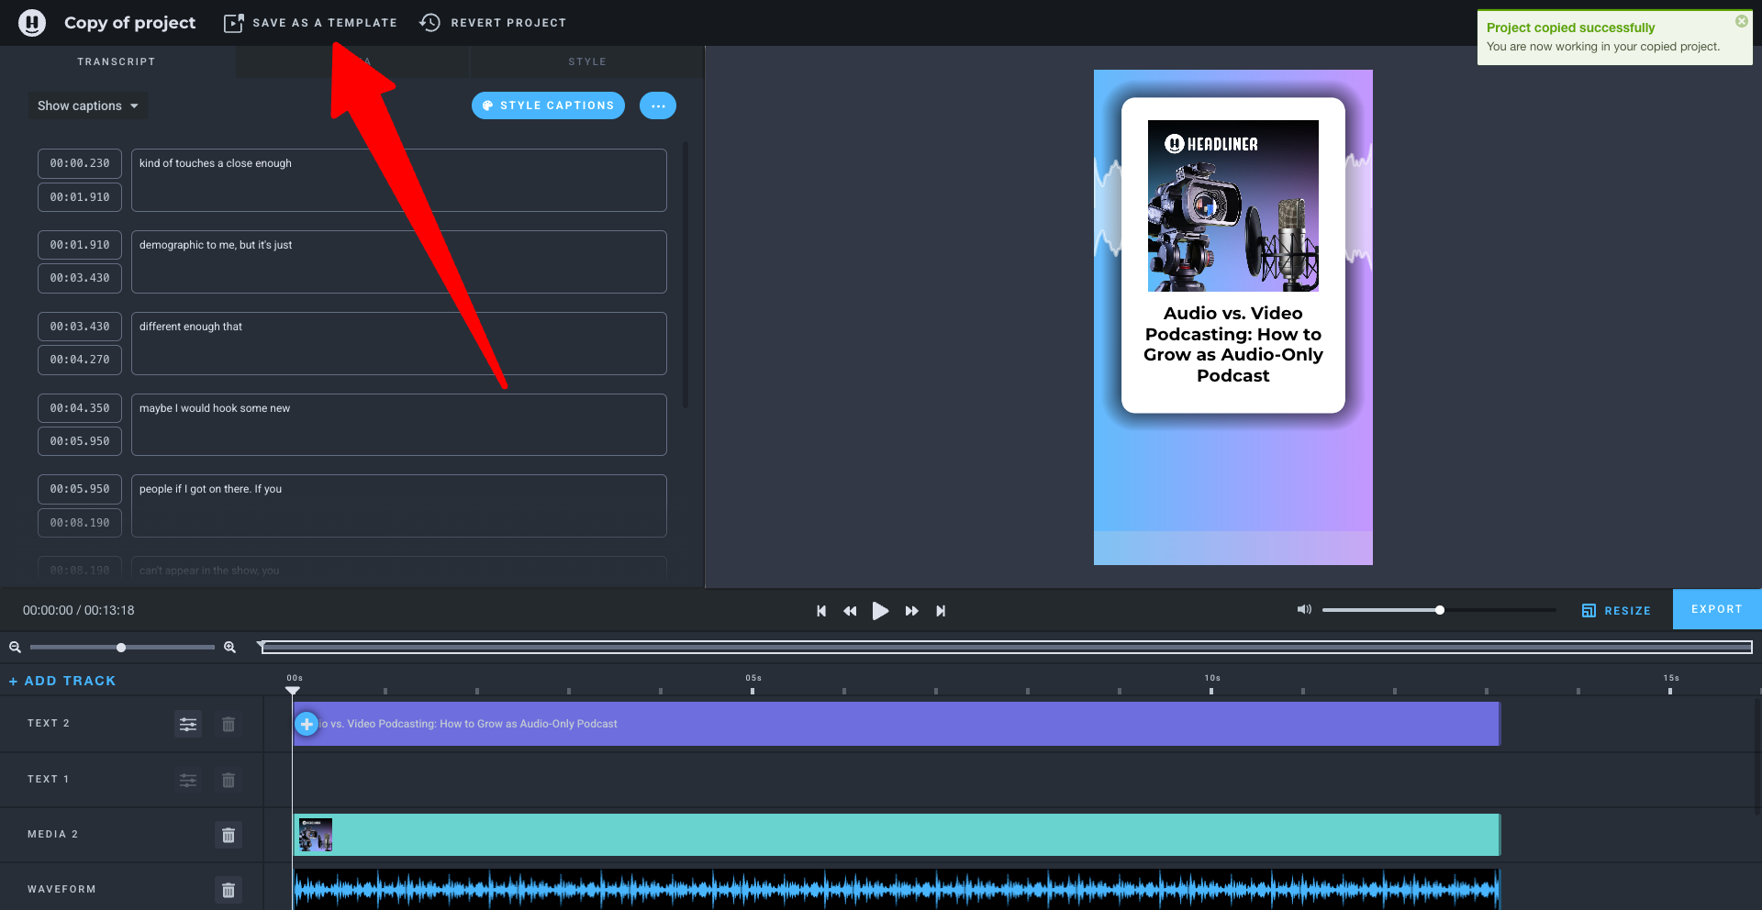Open the three-dots more options menu
Screen dimensions: 1762x910
pos(658,105)
